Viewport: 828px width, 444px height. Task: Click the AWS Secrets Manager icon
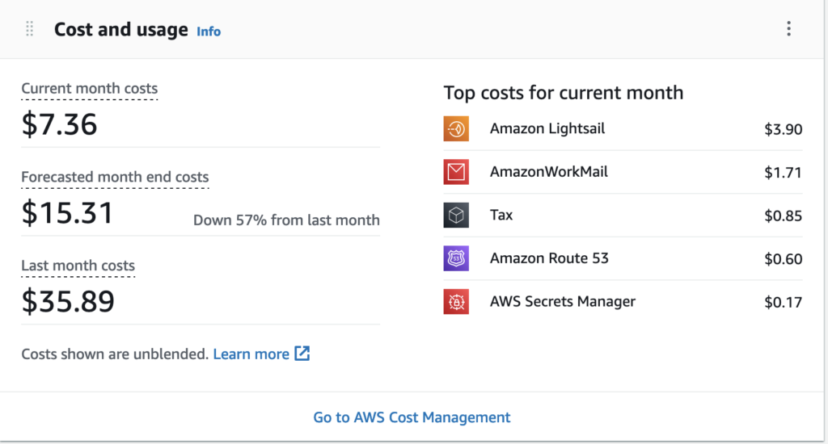(x=456, y=302)
